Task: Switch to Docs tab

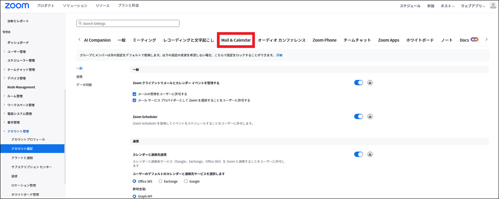Action: 464,40
